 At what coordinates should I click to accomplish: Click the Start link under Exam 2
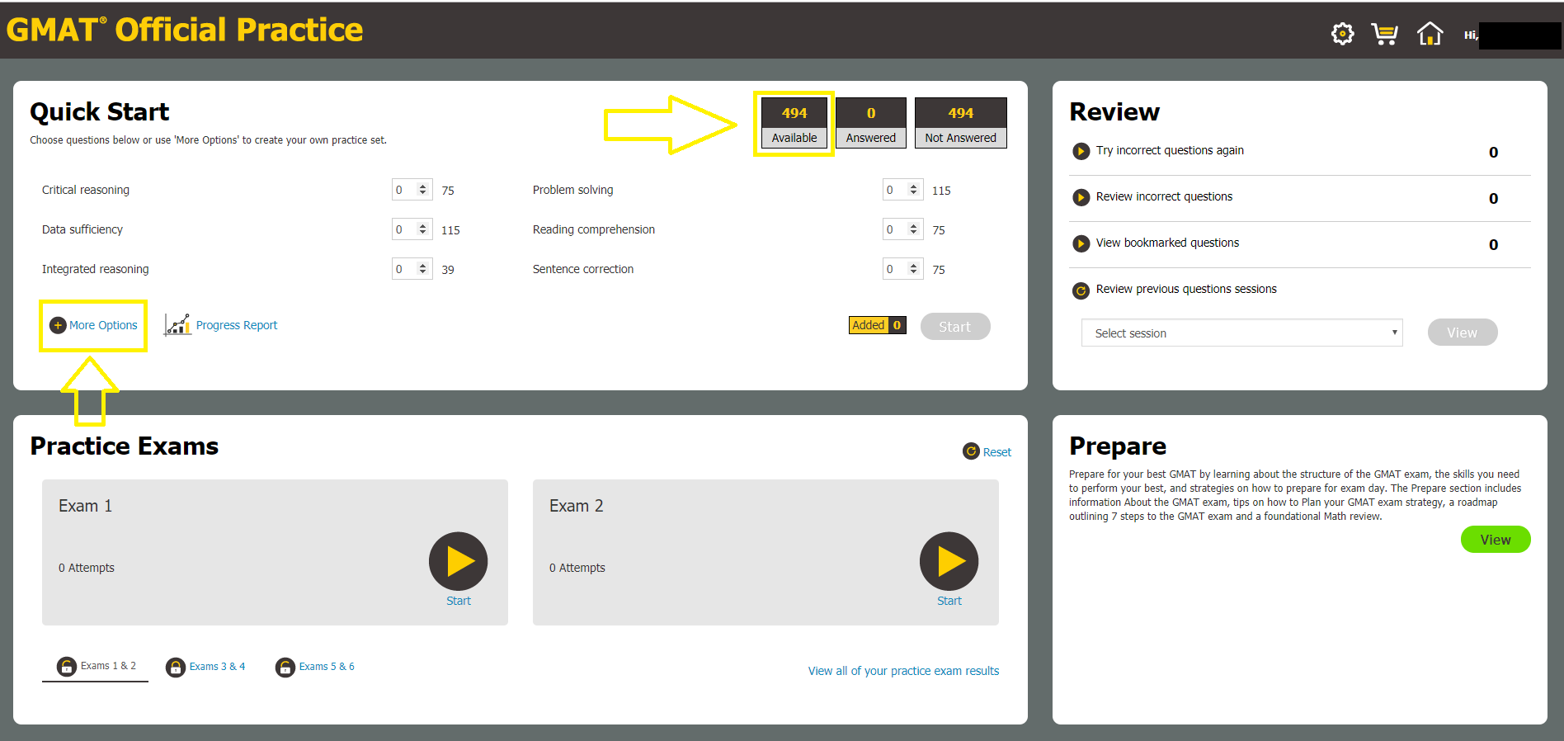click(949, 601)
